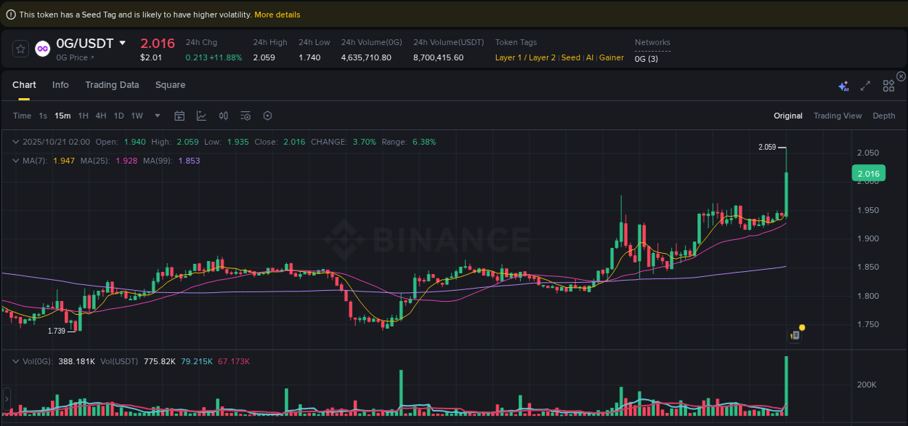The width and height of the screenshot is (908, 426).
Task: Open the widgets layout icon
Action: click(888, 85)
